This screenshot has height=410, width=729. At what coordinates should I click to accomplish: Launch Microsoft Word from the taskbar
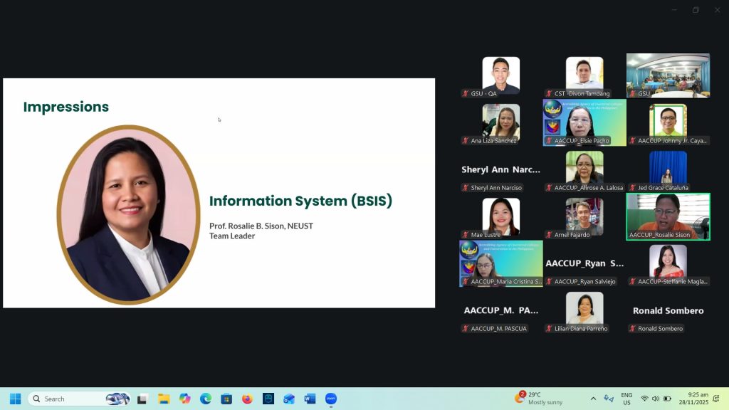(310, 399)
